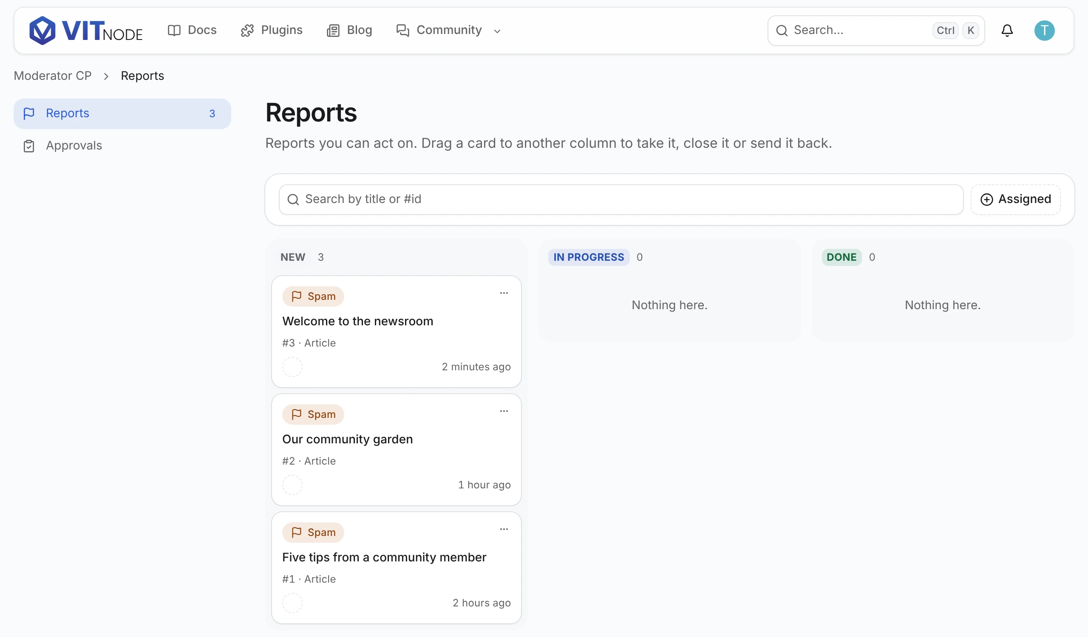Image resolution: width=1088 pixels, height=637 pixels.
Task: Click the NEW column label
Action: pos(293,257)
